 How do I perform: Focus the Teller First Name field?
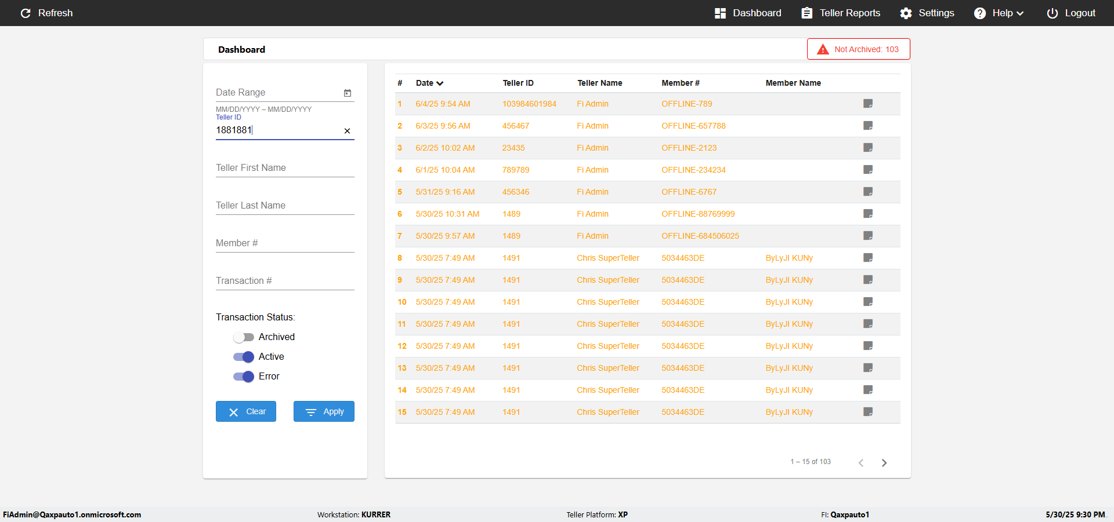point(285,167)
